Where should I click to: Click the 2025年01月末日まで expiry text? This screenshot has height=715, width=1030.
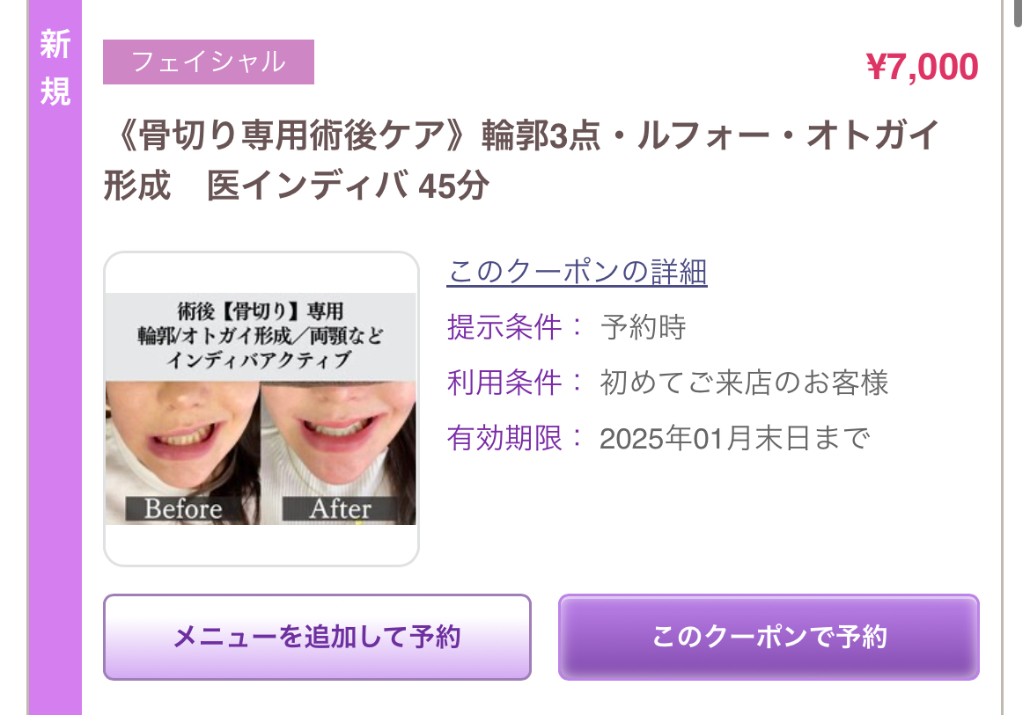735,438
